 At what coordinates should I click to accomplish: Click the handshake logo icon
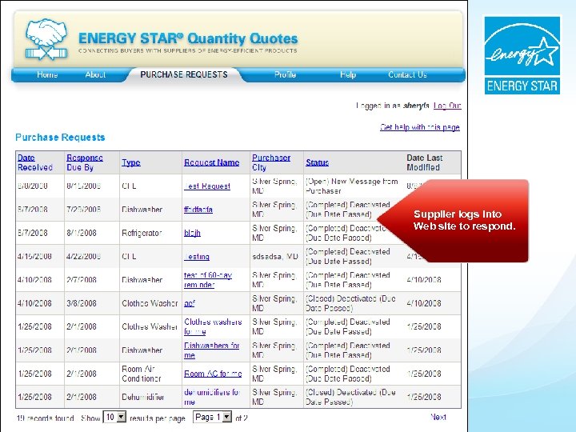click(x=46, y=39)
